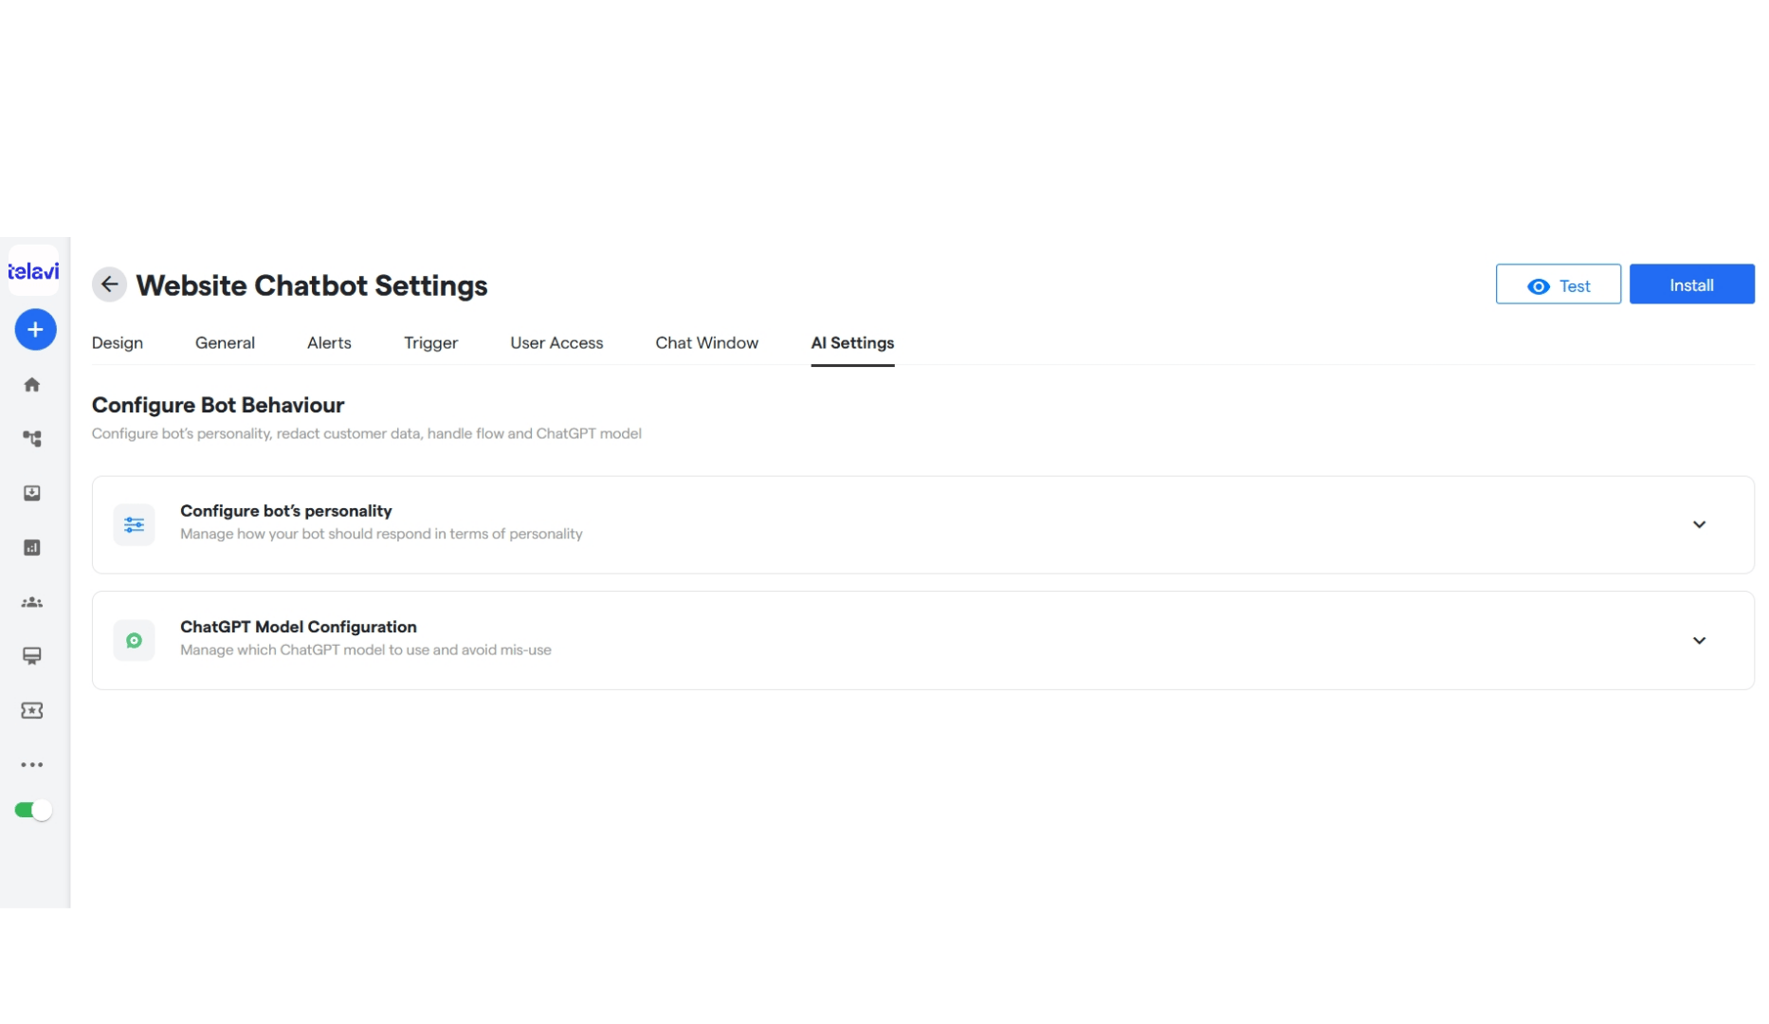Open the analytics chart icon in sidebar
1769x1024 pixels.
pyautogui.click(x=32, y=548)
